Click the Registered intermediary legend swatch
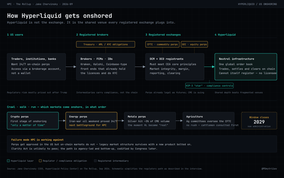284x178 pixels. point(95,161)
